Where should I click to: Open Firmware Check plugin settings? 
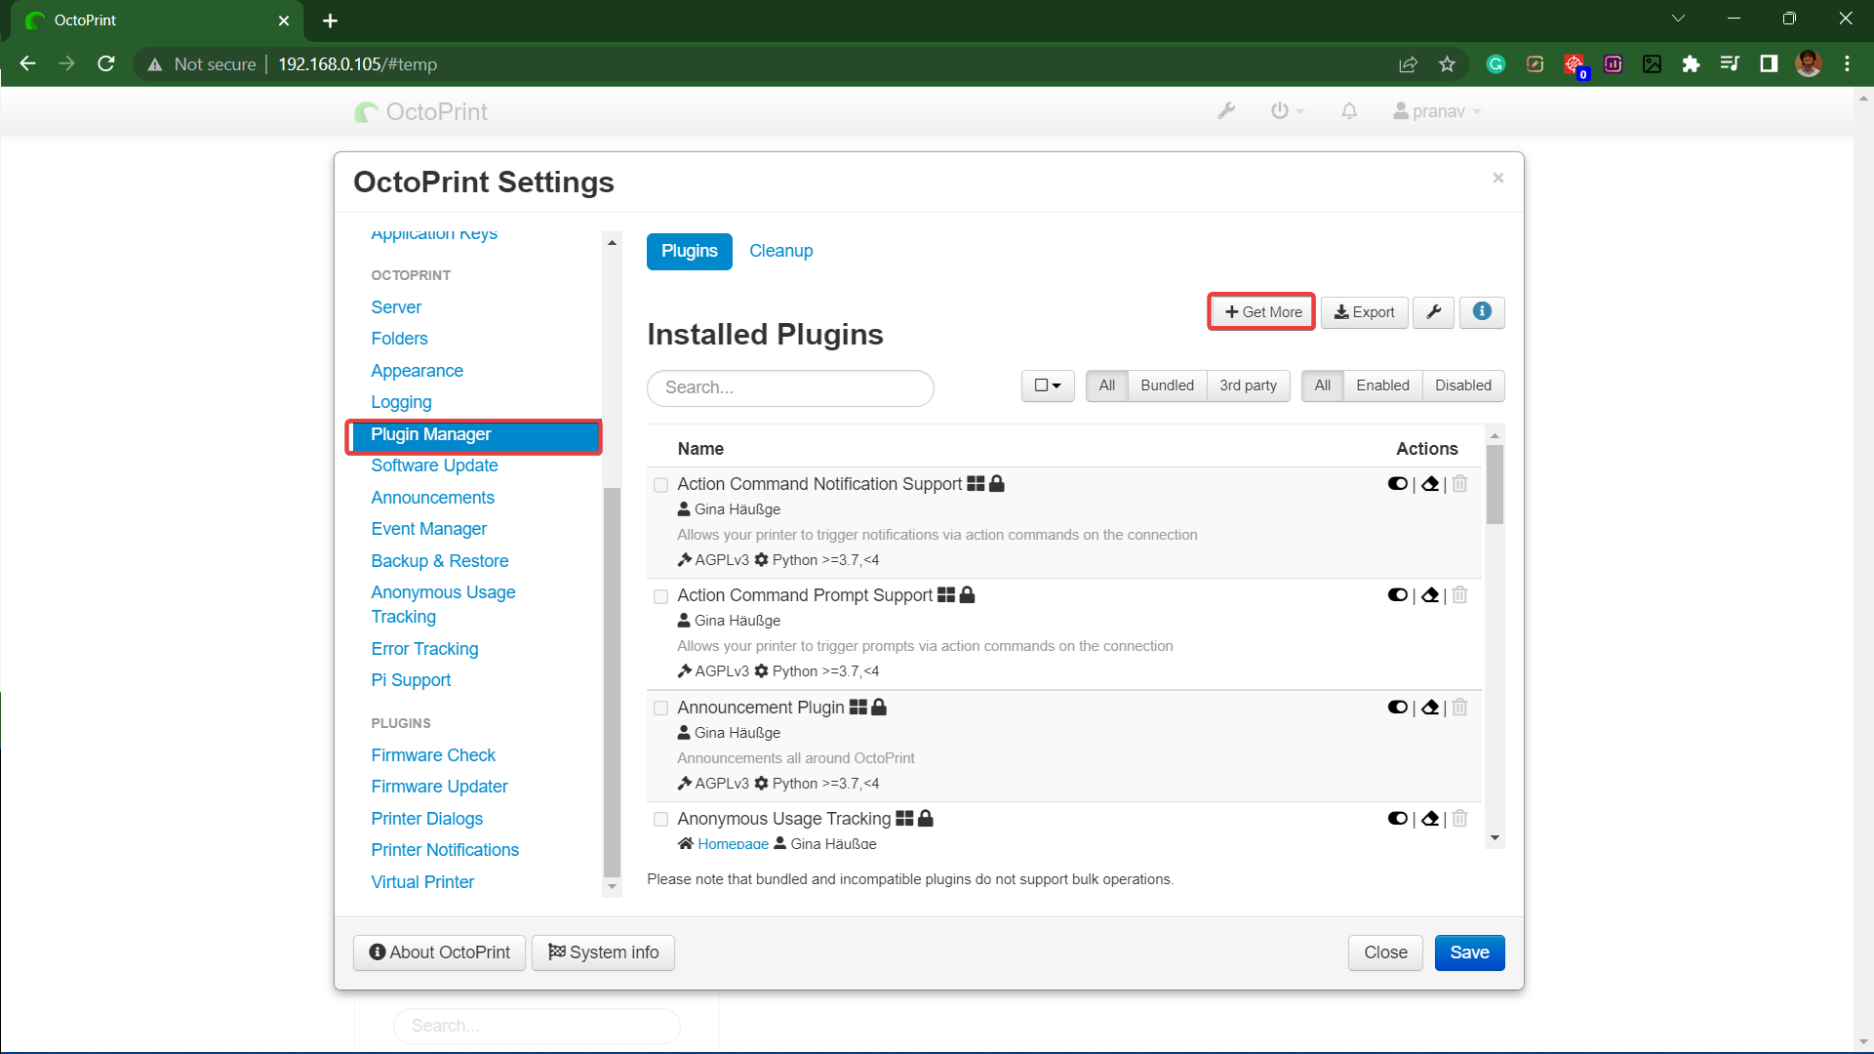point(433,755)
